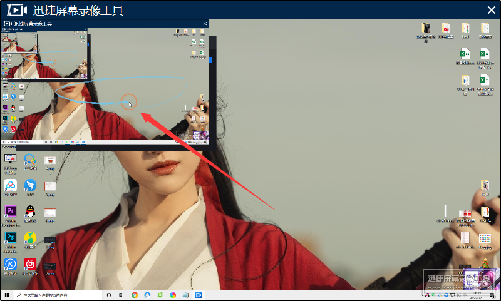Open the notepad-style taskbar icon

(x=185, y=295)
